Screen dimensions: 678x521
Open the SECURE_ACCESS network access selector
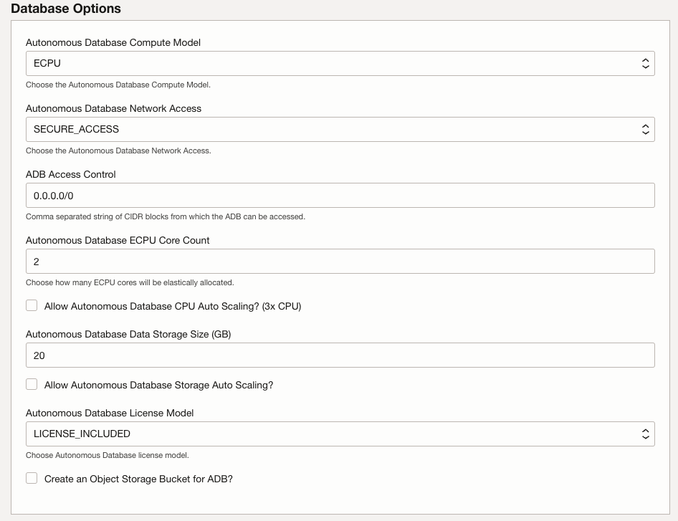coord(287,129)
